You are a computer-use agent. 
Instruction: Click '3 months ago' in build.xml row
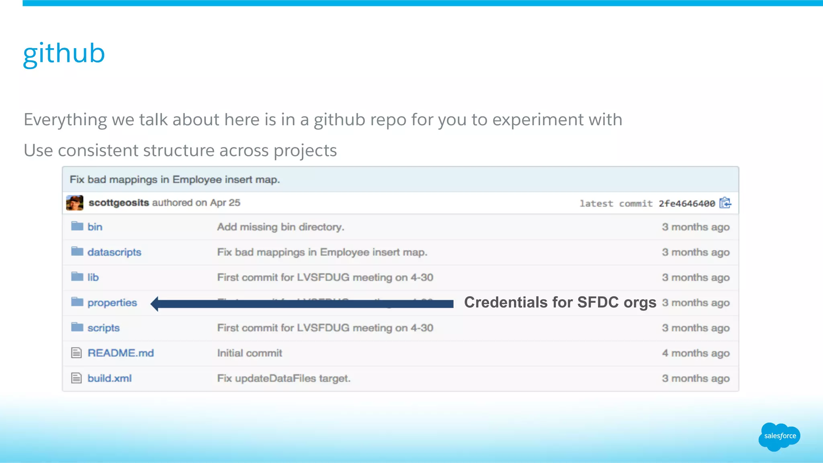696,379
